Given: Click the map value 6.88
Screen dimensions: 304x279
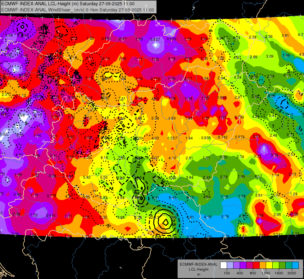Looking at the screenshot, I should click(x=9, y=35).
